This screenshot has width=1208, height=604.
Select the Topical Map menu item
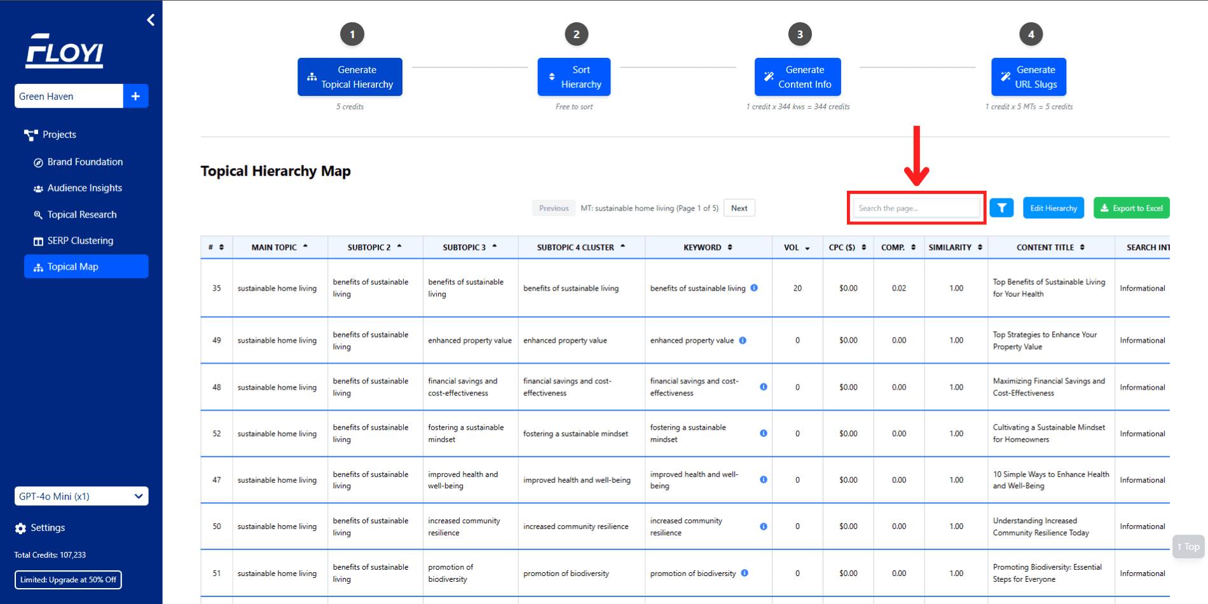[x=86, y=266]
